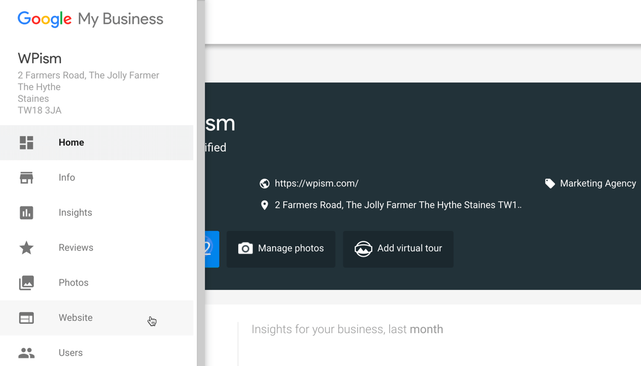Click the Add virtual tour button
This screenshot has width=641, height=366.
click(x=398, y=249)
